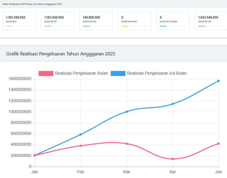
Task: Click the green progress bar under SALDO BP KAS
Action: (x=86, y=26)
